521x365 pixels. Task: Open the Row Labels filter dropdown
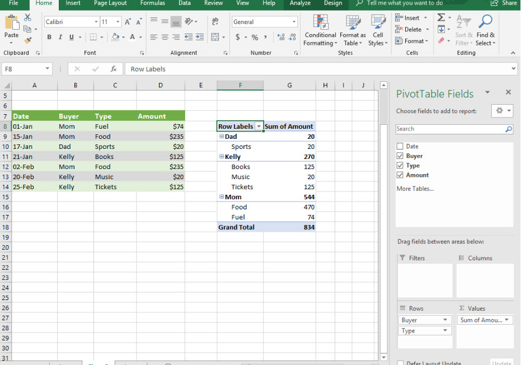pyautogui.click(x=259, y=127)
